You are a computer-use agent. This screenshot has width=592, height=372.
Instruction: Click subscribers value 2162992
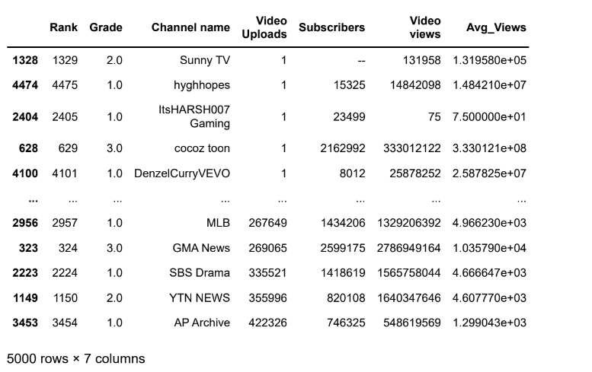[343, 148]
